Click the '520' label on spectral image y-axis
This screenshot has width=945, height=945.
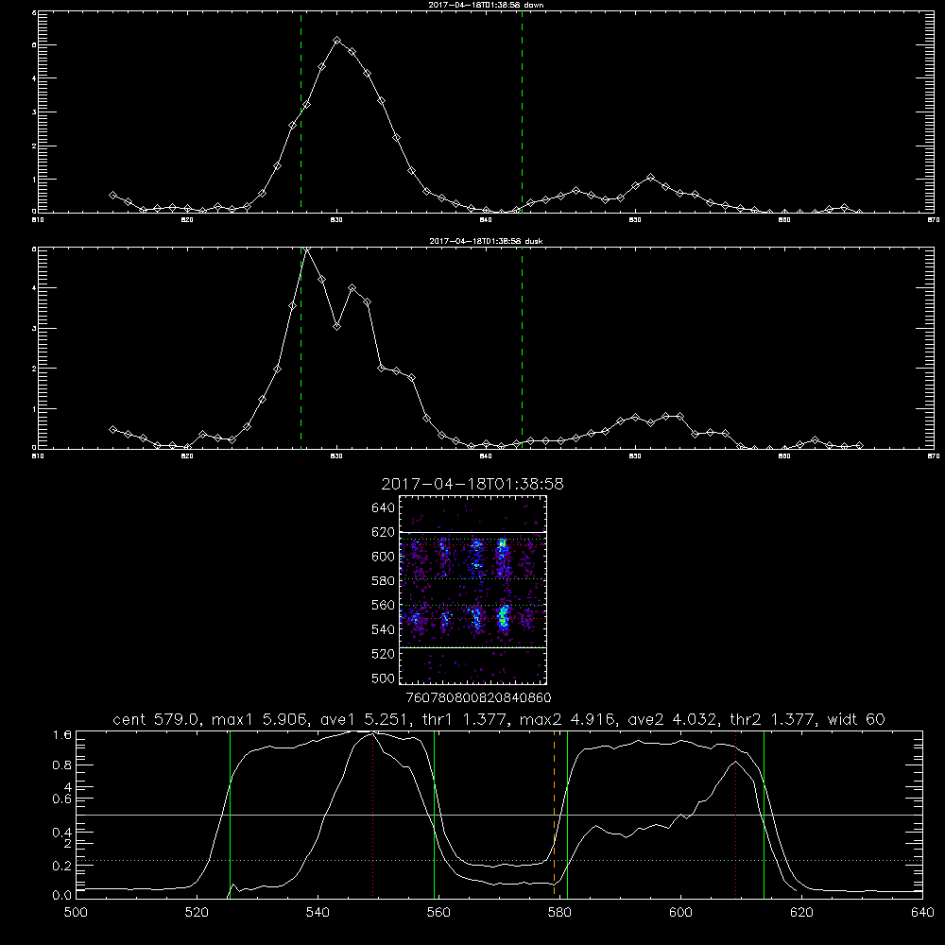pos(383,654)
